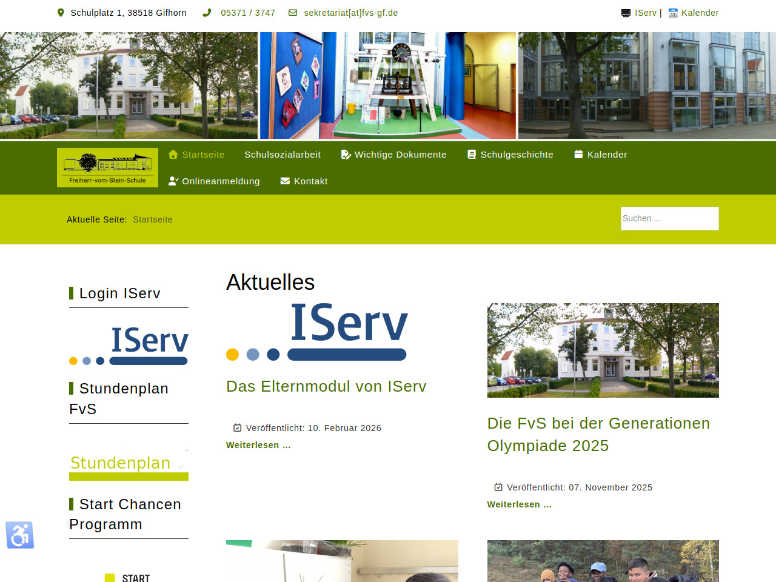The width and height of the screenshot is (776, 582).
Task: Click in the Suchen search field
Action: (669, 218)
